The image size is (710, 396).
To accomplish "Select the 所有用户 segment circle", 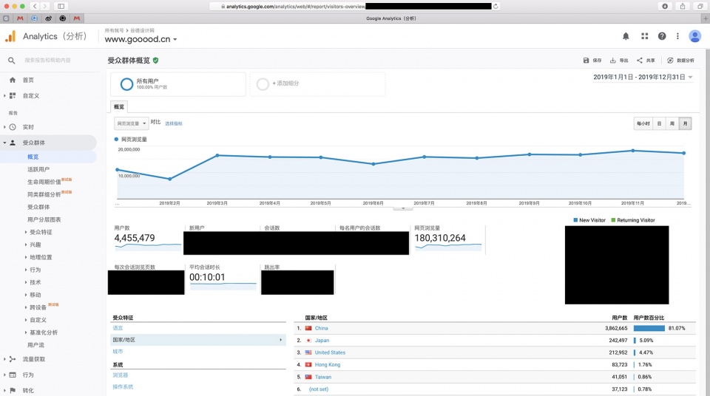I will (126, 83).
